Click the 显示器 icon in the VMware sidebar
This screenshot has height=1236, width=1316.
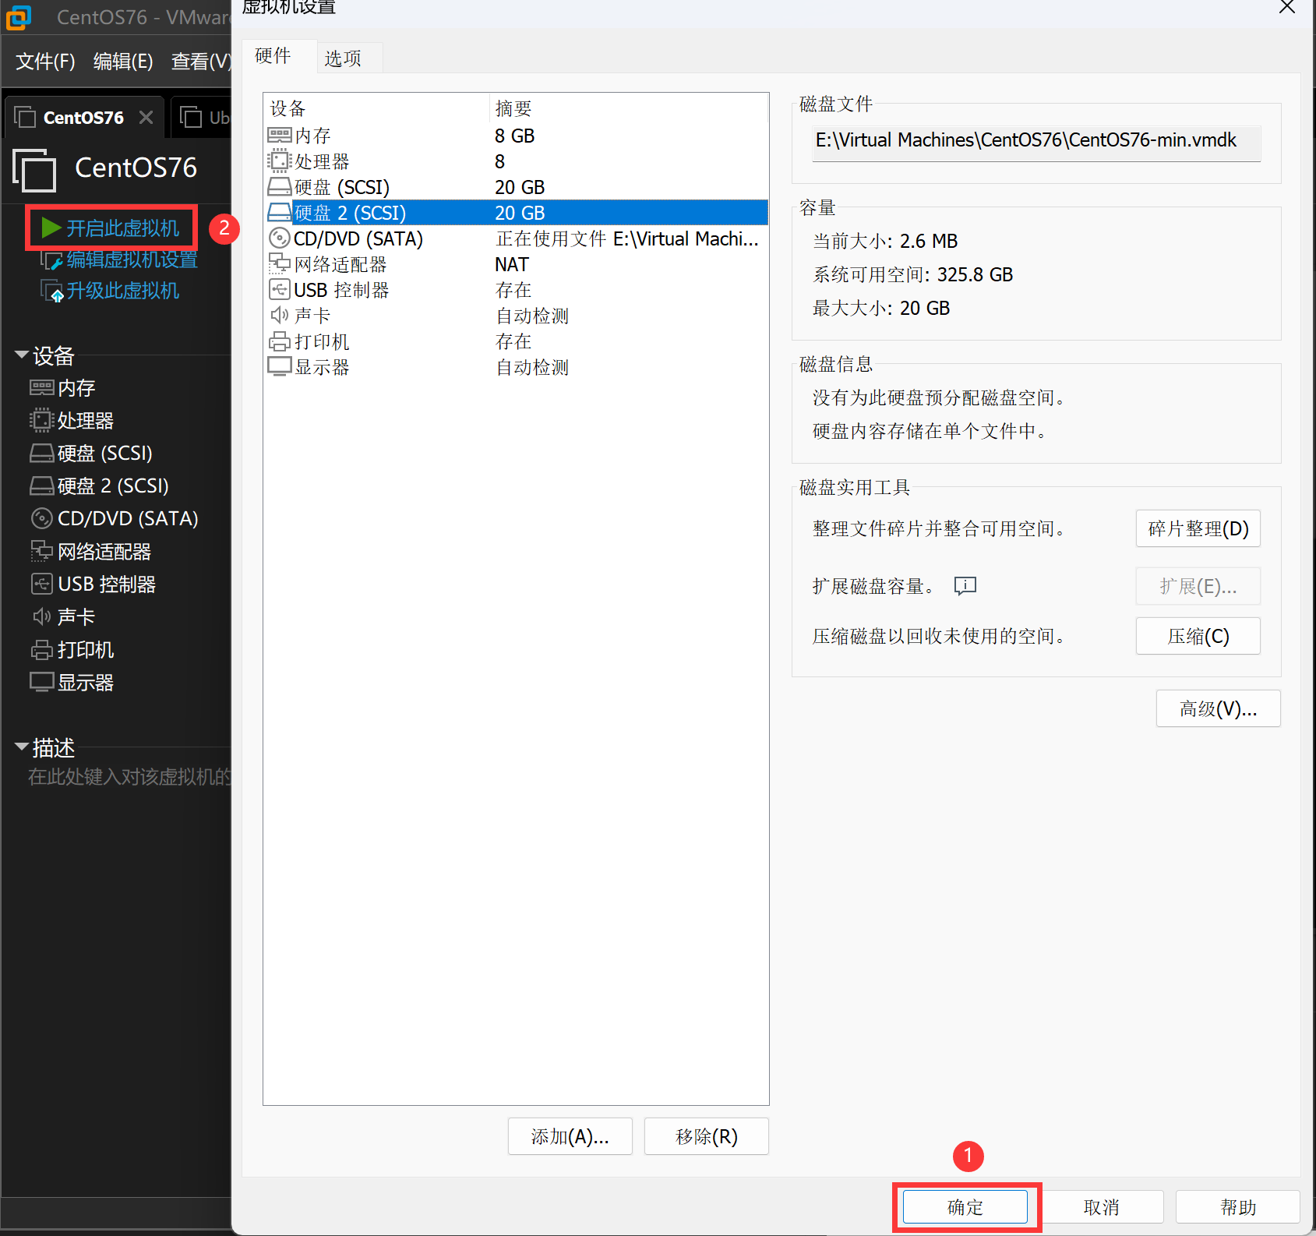tap(41, 683)
